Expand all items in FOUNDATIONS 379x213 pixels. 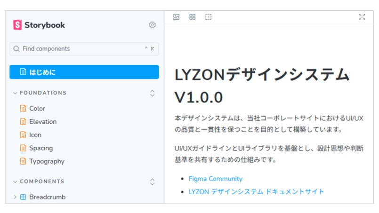point(152,93)
